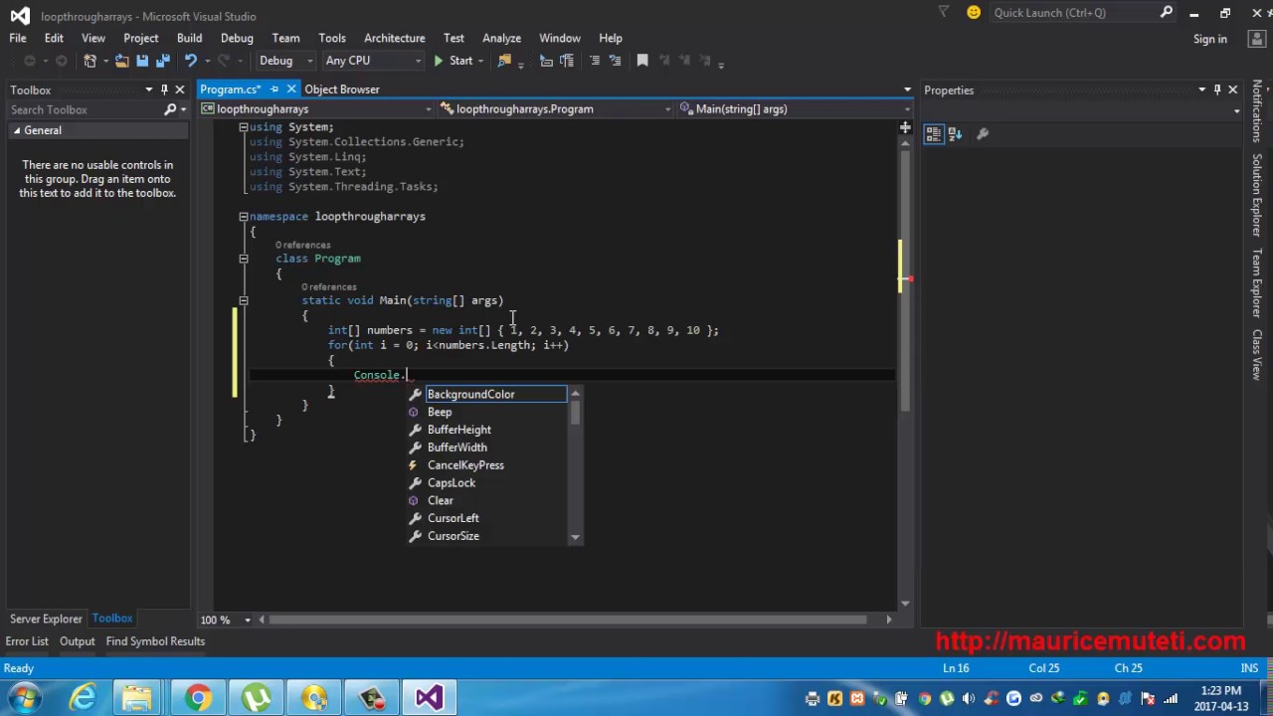Click the Start debugging play button

point(439,61)
